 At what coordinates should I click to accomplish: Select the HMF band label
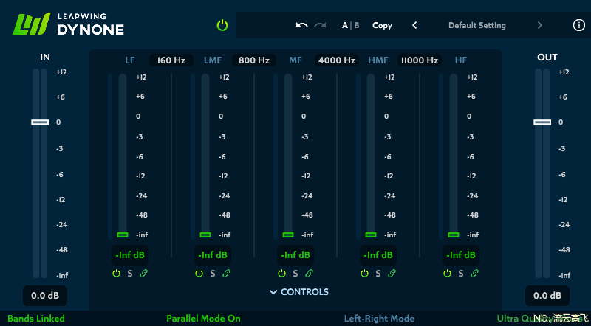(x=378, y=60)
